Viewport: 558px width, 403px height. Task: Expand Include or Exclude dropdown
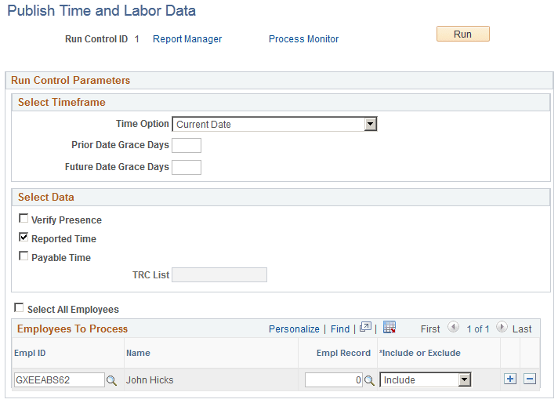[426, 379]
